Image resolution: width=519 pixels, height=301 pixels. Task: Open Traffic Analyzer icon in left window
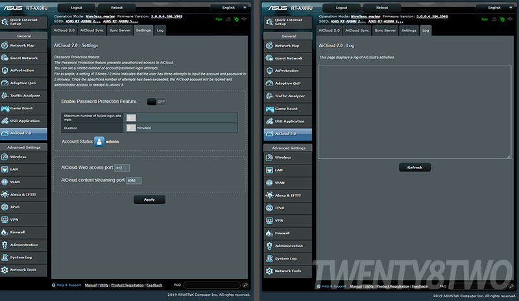[x=5, y=96]
